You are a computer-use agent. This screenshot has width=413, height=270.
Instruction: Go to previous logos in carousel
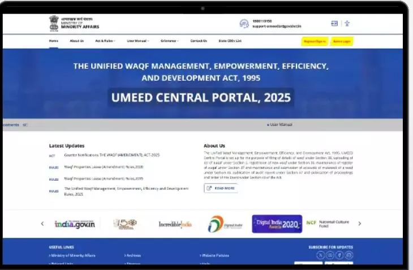pos(42,224)
